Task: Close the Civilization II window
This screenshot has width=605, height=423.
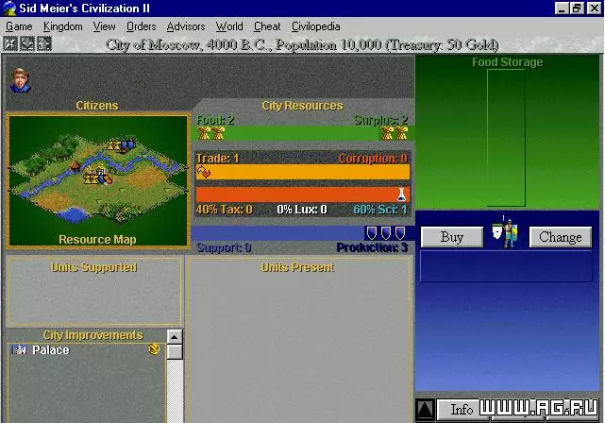Action: 595,8
